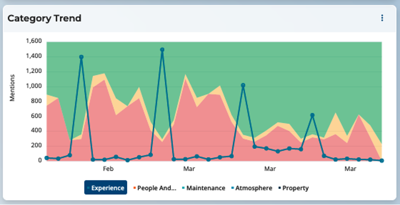Click the Category Trend title
Viewport: 400px width, 205px height.
coord(44,19)
